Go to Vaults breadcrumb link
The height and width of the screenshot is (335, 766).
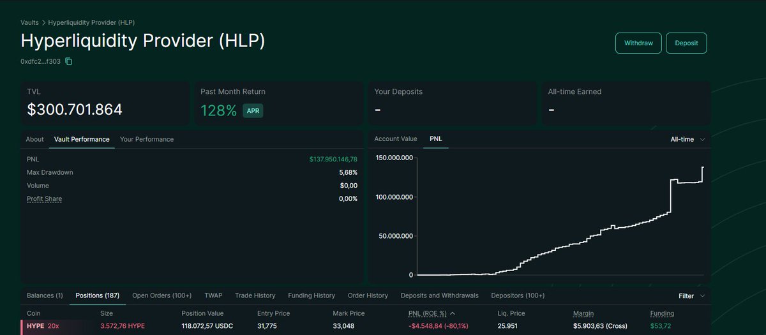[30, 22]
